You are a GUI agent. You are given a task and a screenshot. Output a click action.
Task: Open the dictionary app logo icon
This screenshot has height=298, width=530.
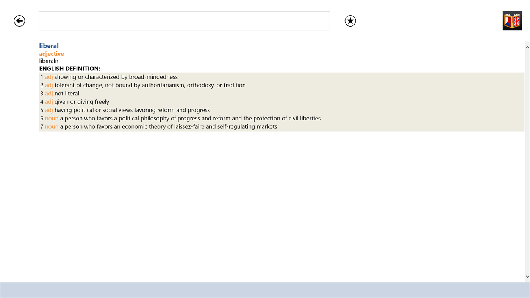pyautogui.click(x=512, y=20)
